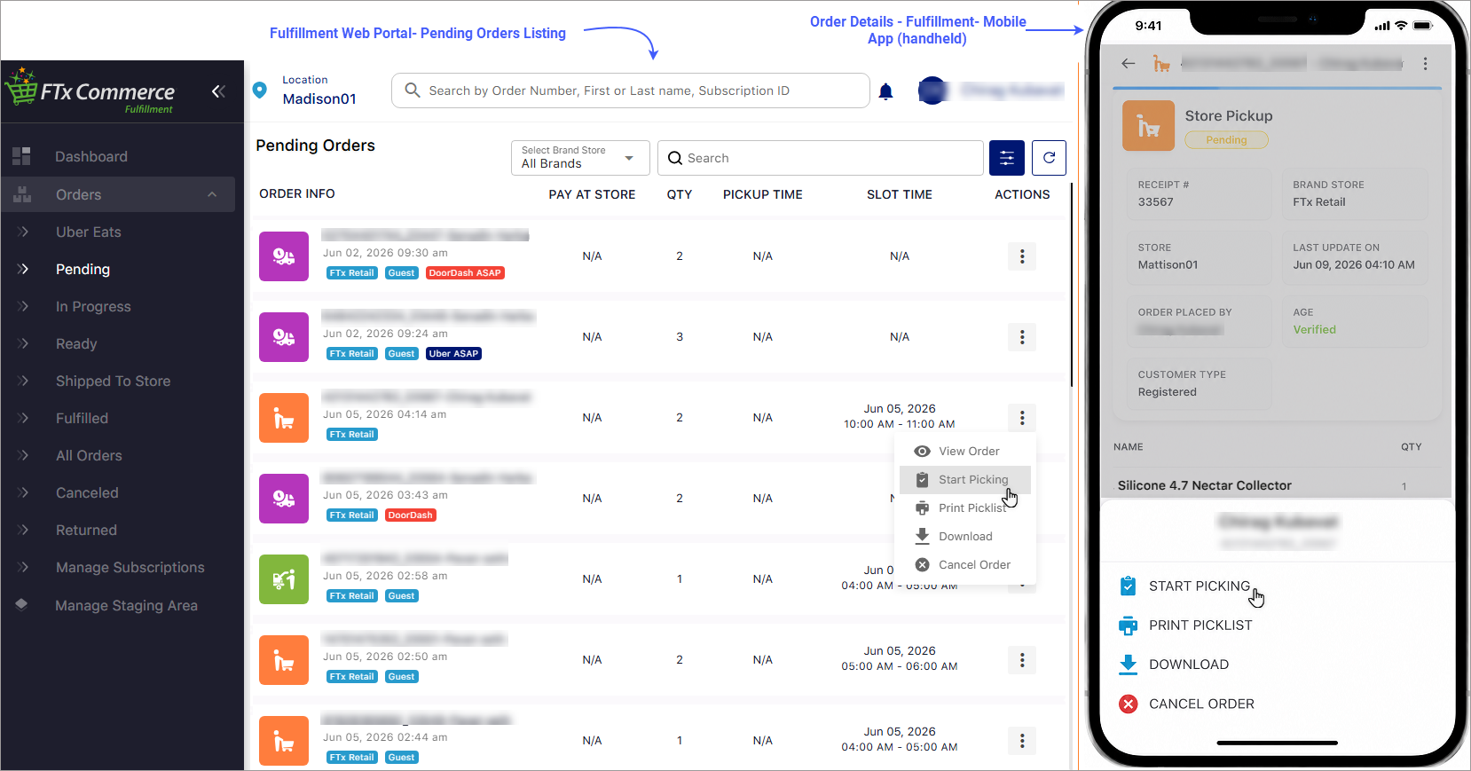Click the red DoorDash tag on 03:43 order
Screen dimensions: 1471x771
pos(410,515)
